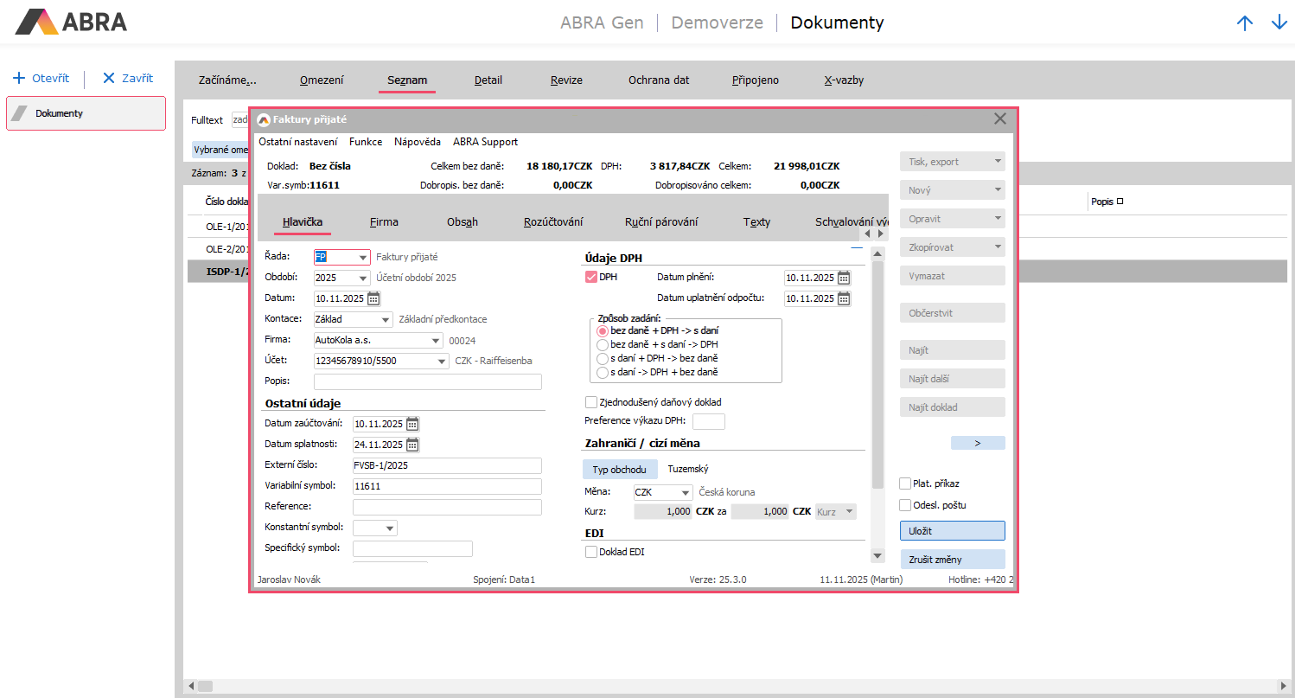Screen dimensions: 1295x698
Task: Save the invoice with the Uložit button
Action: point(953,531)
